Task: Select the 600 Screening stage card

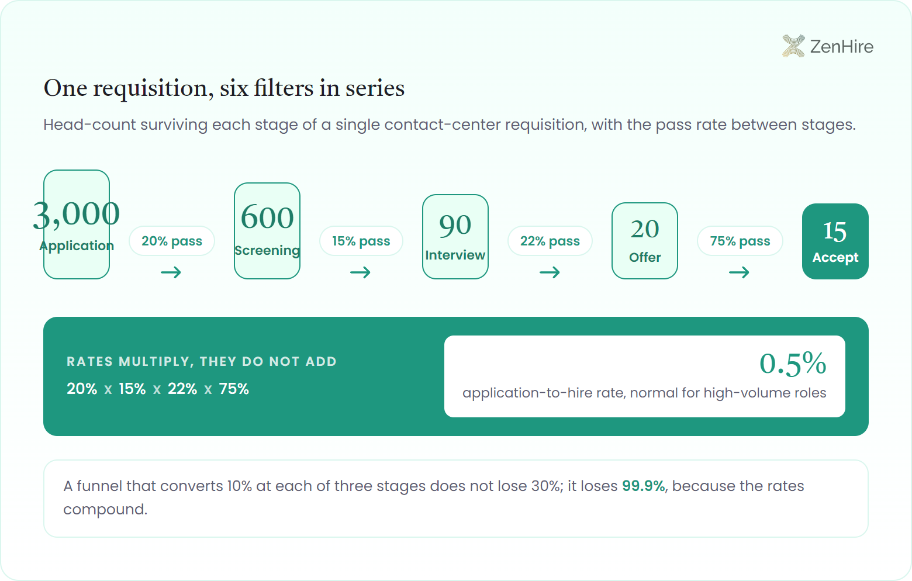Action: [x=267, y=231]
